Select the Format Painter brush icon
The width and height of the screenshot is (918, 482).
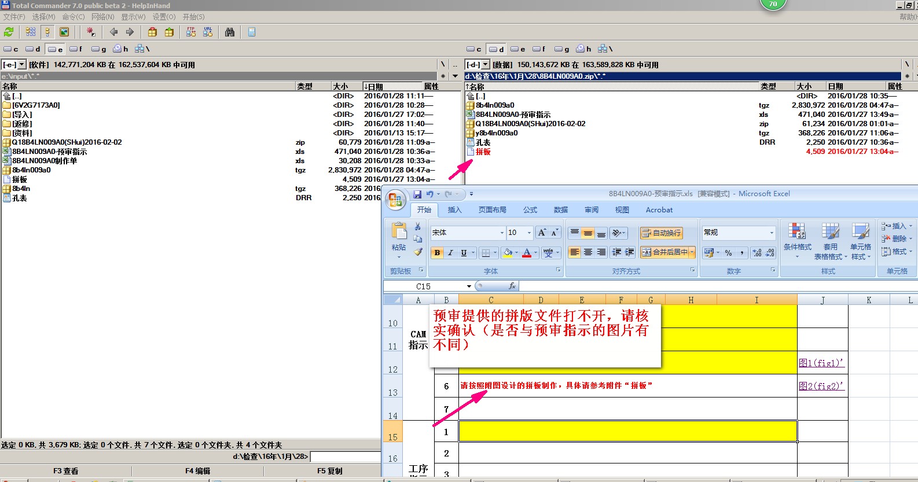pos(418,252)
